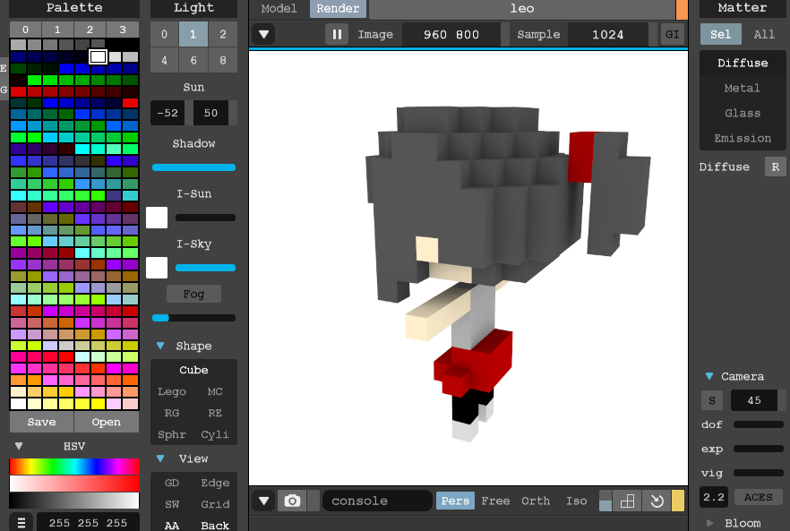This screenshot has height=531, width=790.
Task: Click the ACES tone mapping button
Action: 759,497
